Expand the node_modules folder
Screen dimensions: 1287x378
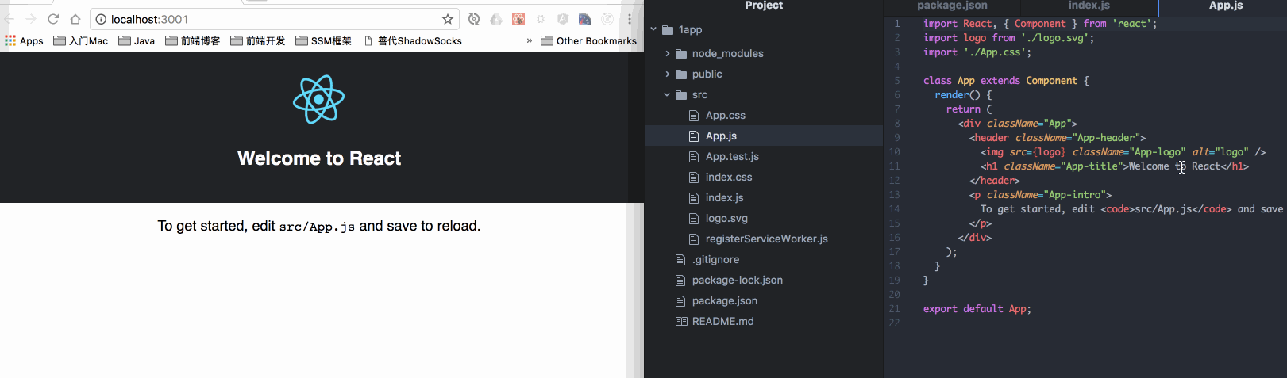[x=668, y=53]
